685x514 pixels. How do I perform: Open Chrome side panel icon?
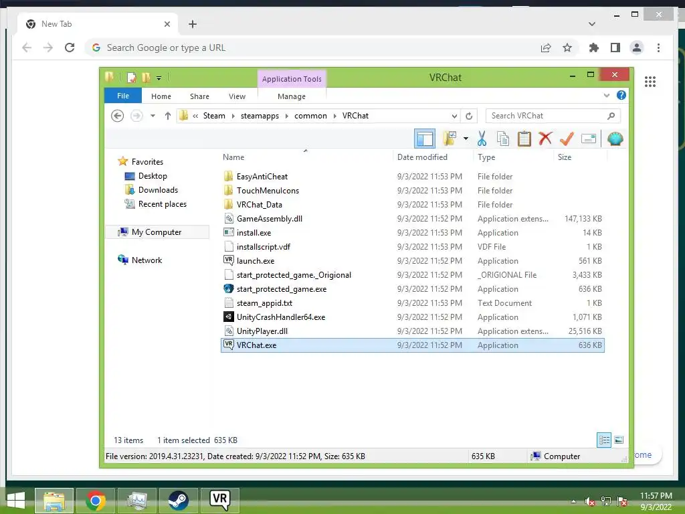click(x=615, y=48)
